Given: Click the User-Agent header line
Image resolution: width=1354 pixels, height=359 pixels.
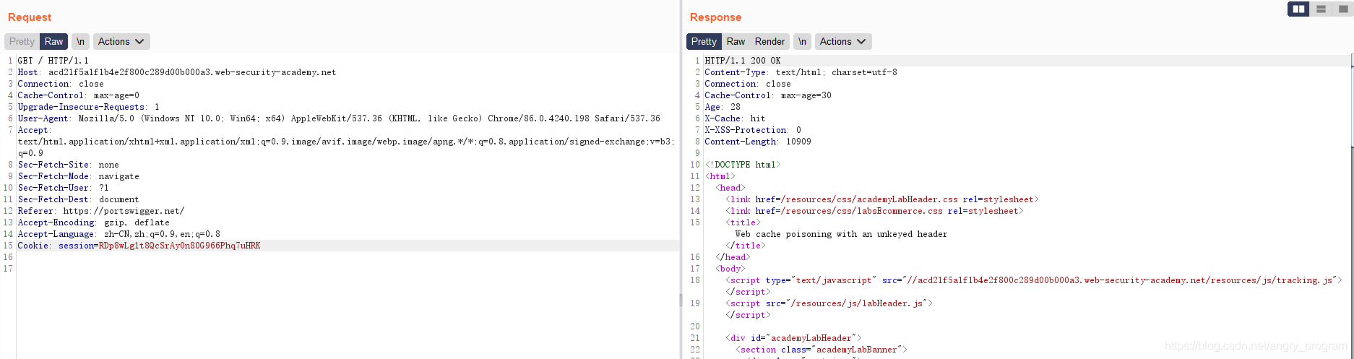Looking at the screenshot, I should (x=338, y=118).
